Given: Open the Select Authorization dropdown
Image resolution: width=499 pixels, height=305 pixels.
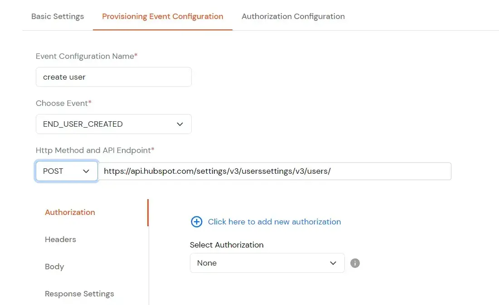Looking at the screenshot, I should [x=267, y=263].
